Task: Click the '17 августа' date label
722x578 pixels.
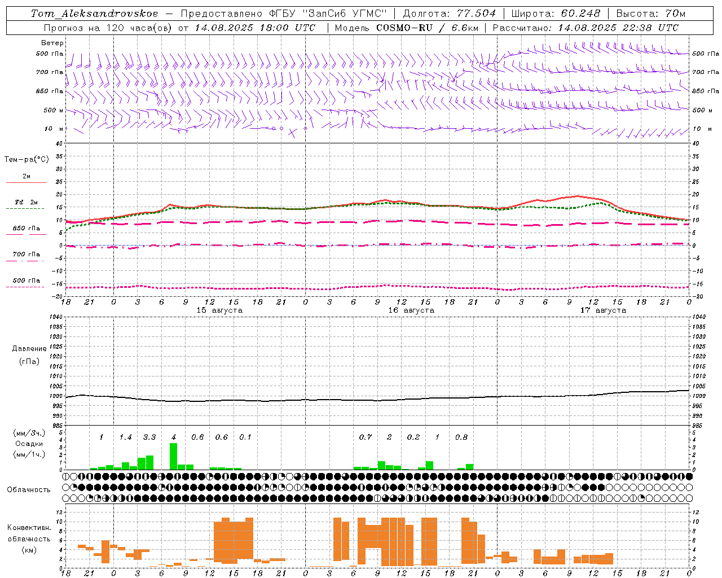Action: [603, 310]
